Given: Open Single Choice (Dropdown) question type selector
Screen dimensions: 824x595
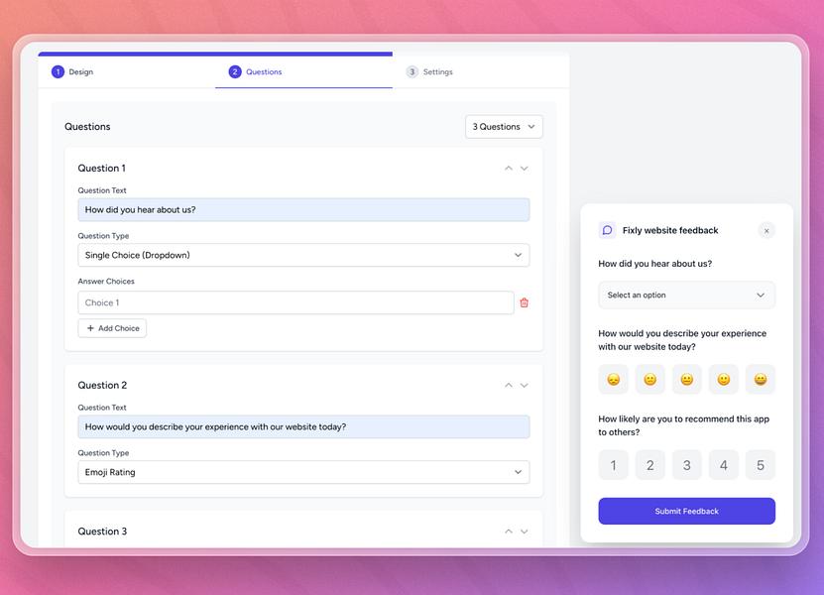Looking at the screenshot, I should (x=303, y=255).
